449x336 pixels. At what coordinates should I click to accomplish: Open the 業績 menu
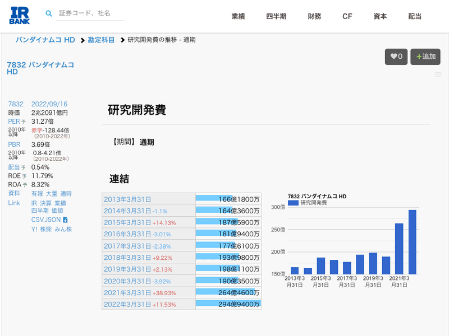(x=238, y=16)
